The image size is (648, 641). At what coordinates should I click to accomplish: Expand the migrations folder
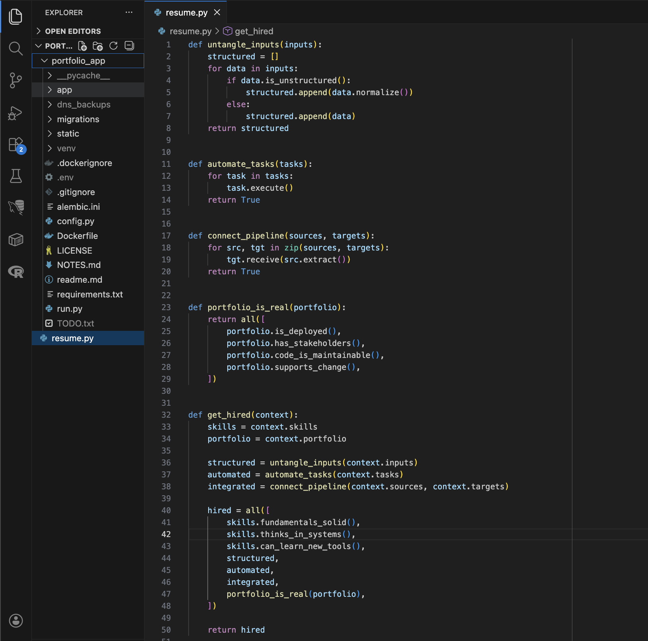click(x=78, y=119)
